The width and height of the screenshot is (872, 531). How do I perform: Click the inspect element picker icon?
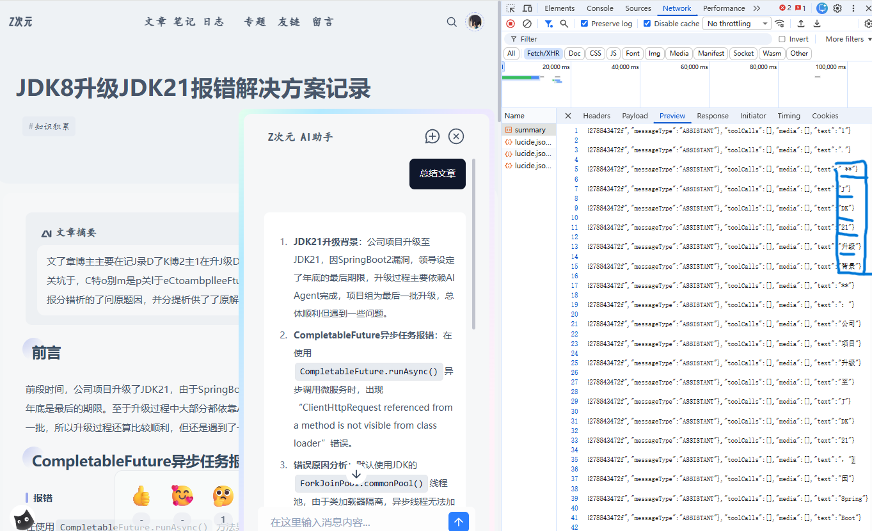[x=511, y=8]
